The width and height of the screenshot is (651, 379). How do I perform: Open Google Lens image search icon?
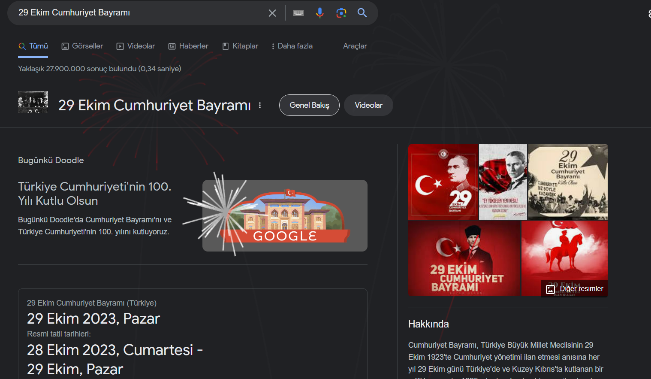click(341, 13)
